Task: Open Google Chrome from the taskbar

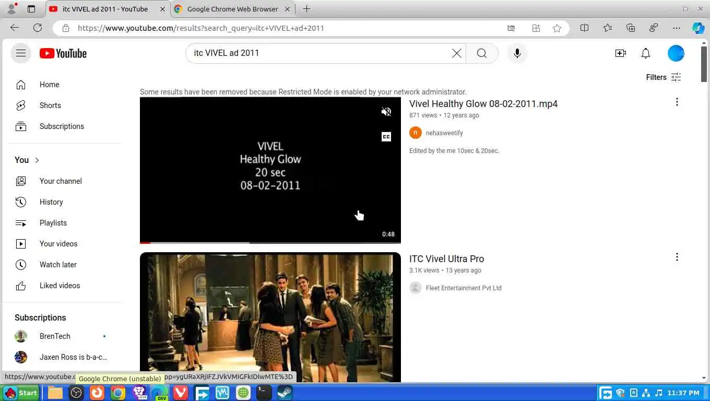Action: click(118, 393)
